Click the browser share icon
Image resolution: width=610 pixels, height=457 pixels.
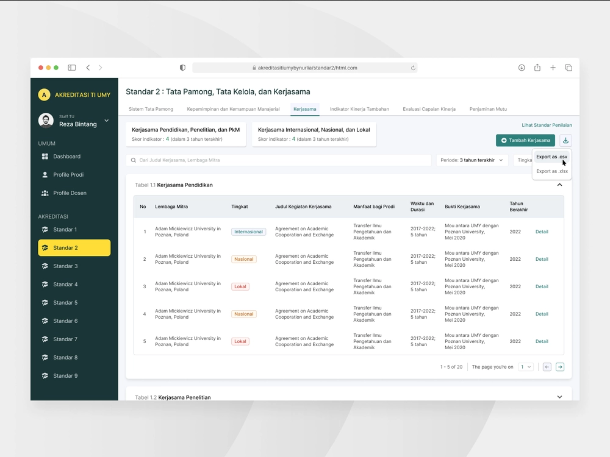click(x=537, y=68)
